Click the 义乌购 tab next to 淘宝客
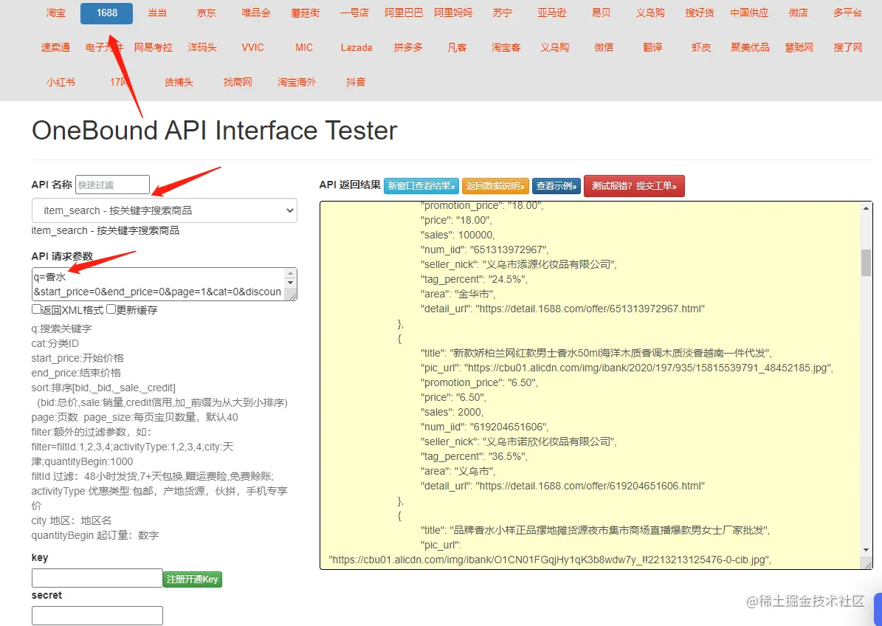The image size is (882, 626). coord(555,48)
